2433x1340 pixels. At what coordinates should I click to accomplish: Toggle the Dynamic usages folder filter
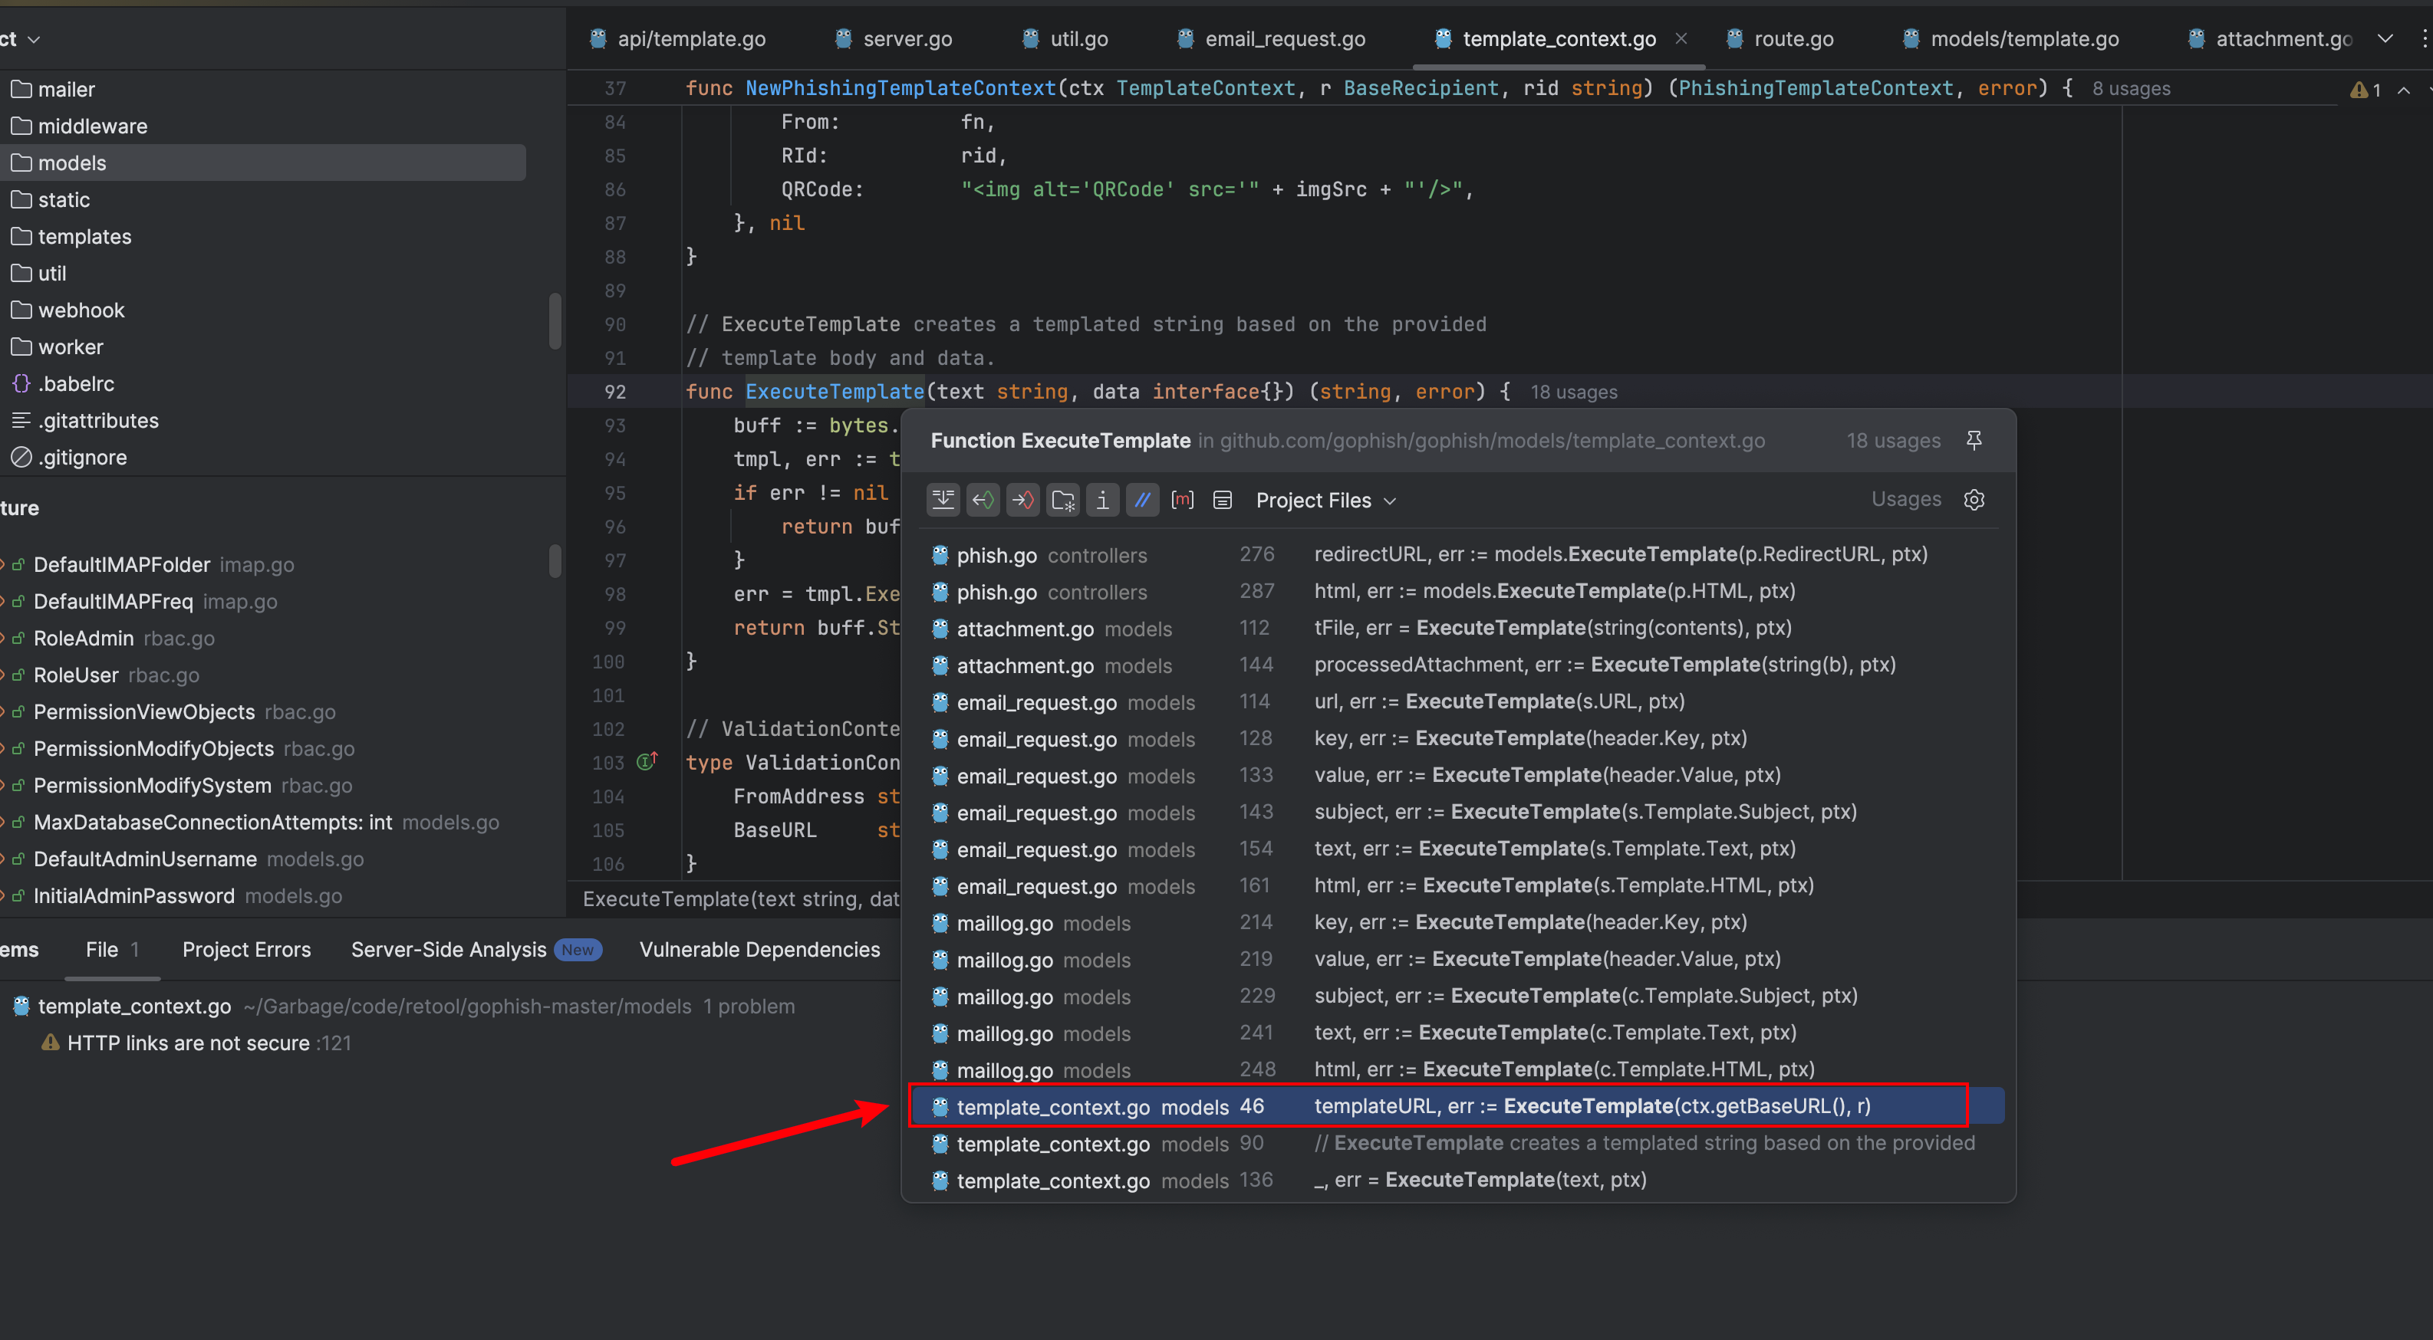1062,500
